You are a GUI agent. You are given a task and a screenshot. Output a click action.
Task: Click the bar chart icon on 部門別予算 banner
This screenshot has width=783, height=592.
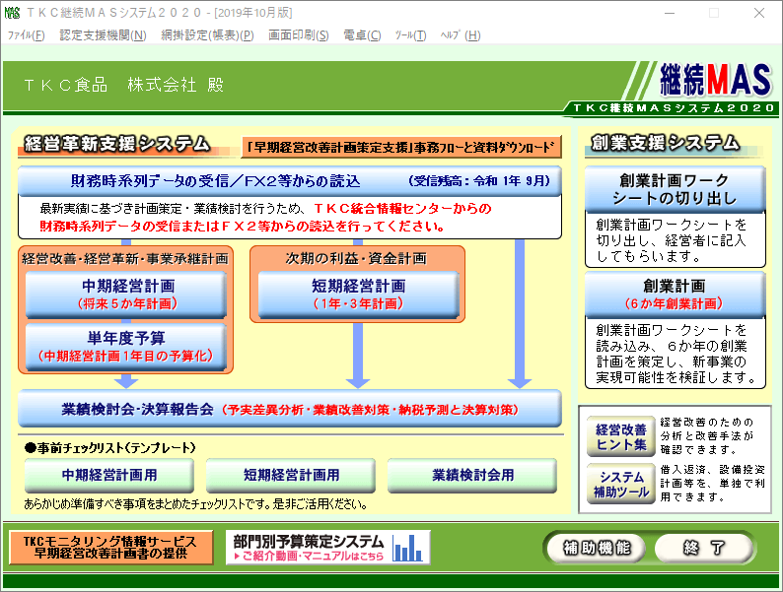pyautogui.click(x=407, y=548)
